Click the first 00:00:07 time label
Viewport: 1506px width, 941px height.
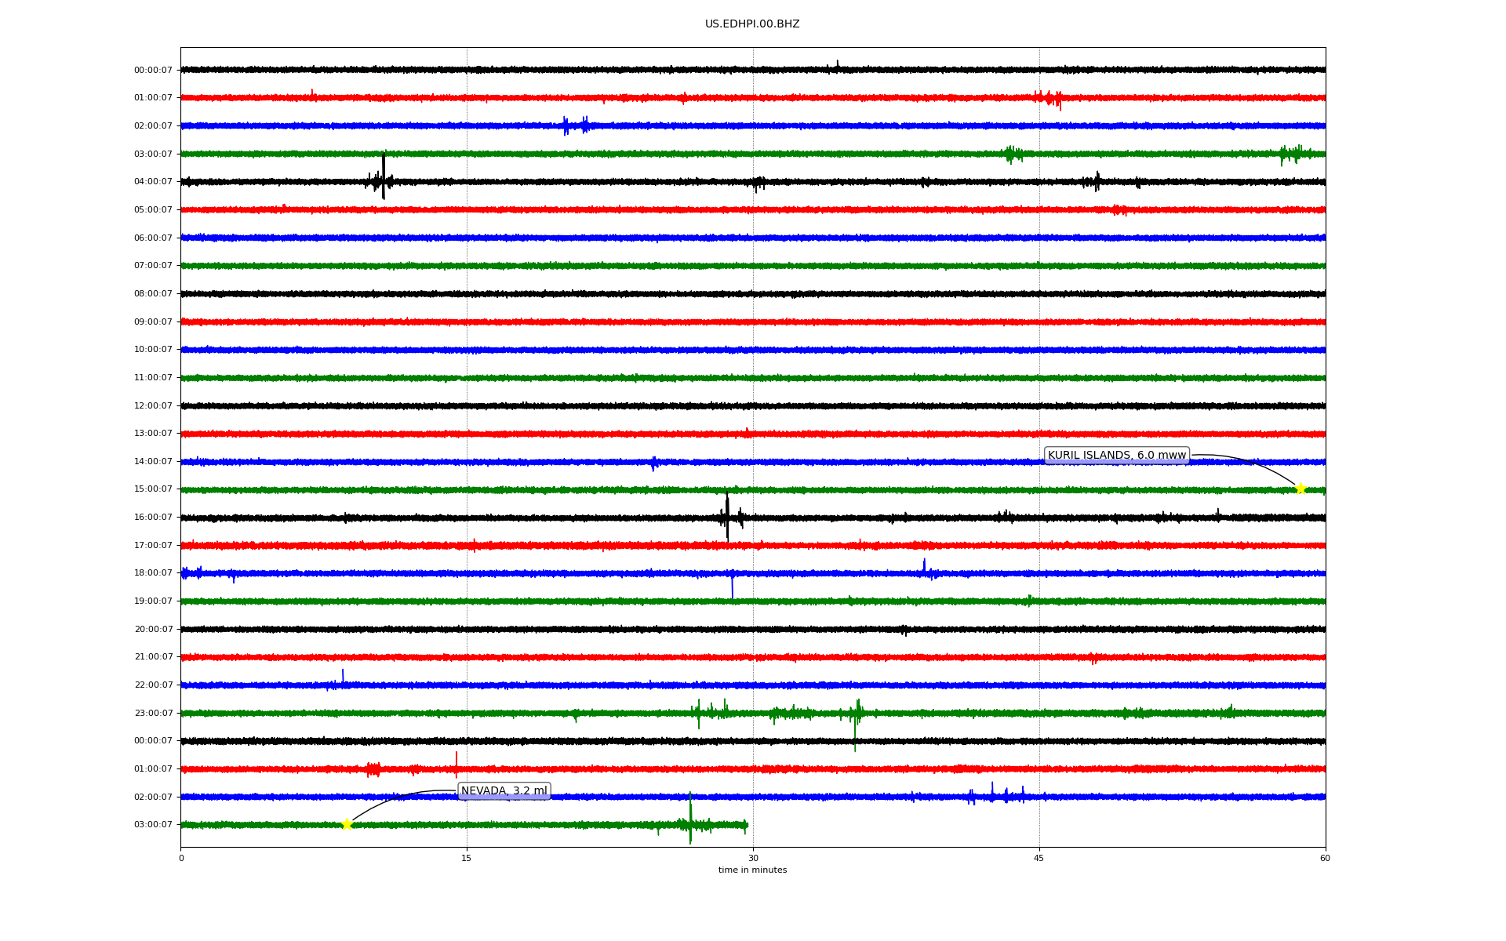click(153, 71)
